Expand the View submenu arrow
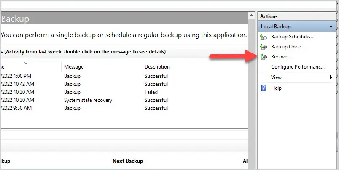 coord(331,77)
